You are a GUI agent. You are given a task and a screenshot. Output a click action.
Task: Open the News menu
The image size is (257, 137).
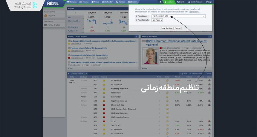point(95,2)
